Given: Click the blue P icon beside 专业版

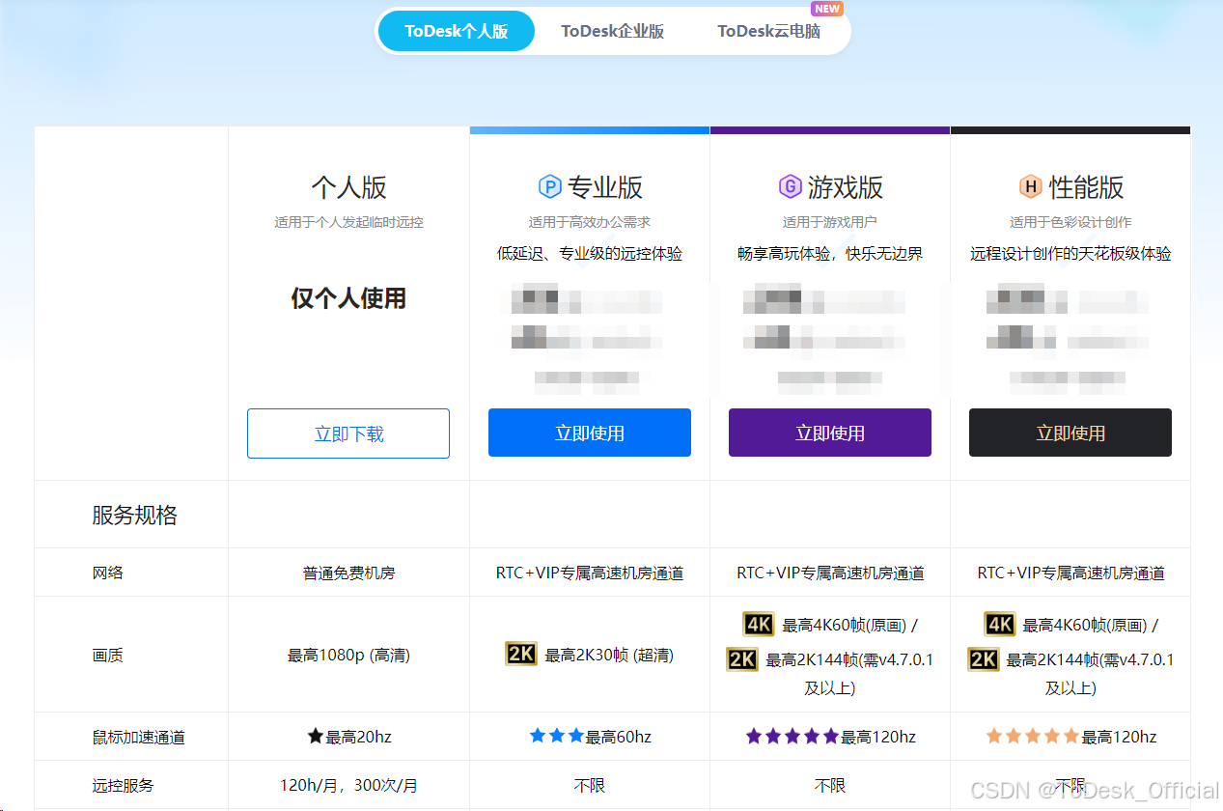Looking at the screenshot, I should [x=549, y=186].
